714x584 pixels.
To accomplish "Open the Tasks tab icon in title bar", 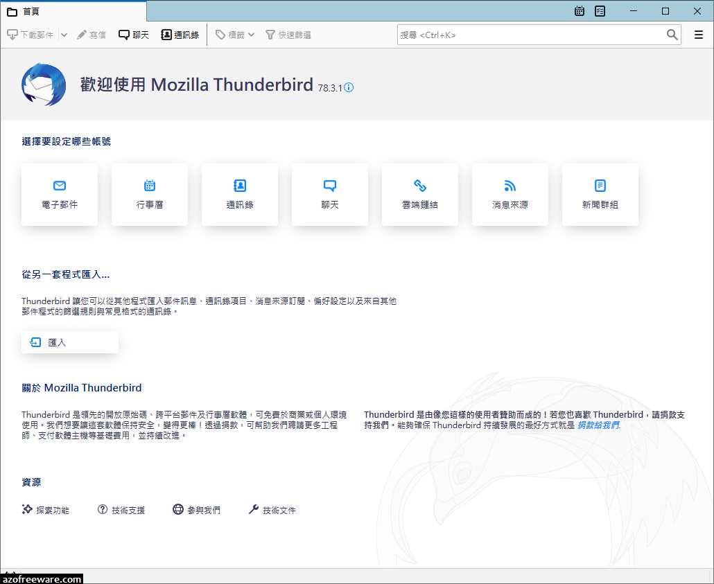I will coord(600,11).
